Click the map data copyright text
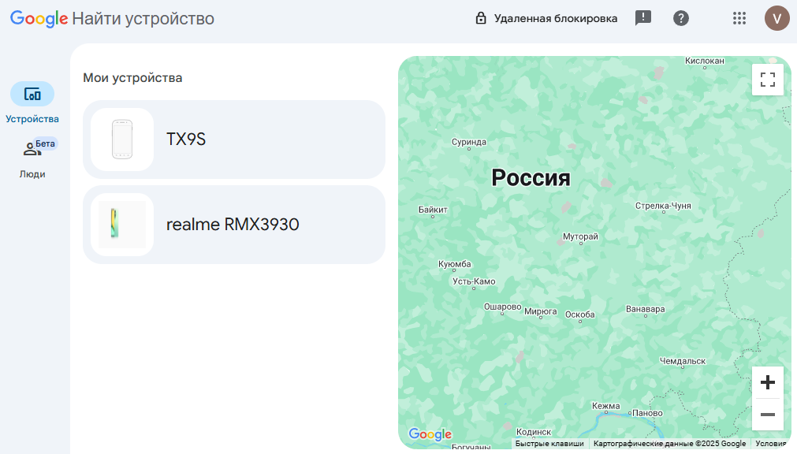The image size is (797, 454). pyautogui.click(x=669, y=443)
